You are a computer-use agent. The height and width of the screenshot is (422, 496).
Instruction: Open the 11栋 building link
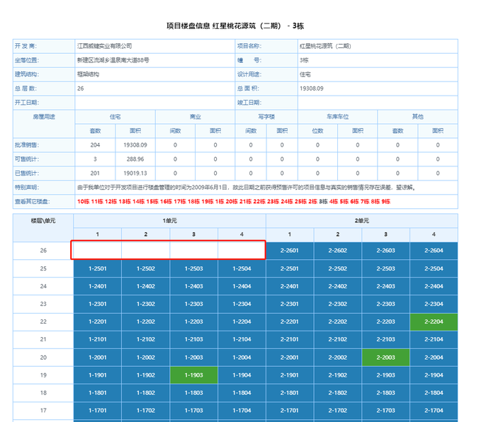[x=97, y=201]
